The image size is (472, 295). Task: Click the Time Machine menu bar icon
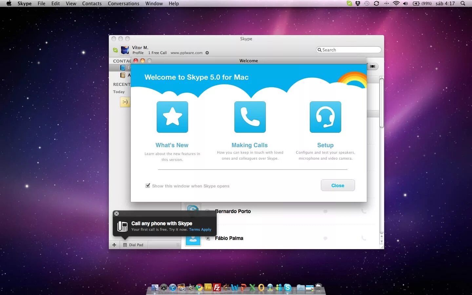pyautogui.click(x=367, y=4)
